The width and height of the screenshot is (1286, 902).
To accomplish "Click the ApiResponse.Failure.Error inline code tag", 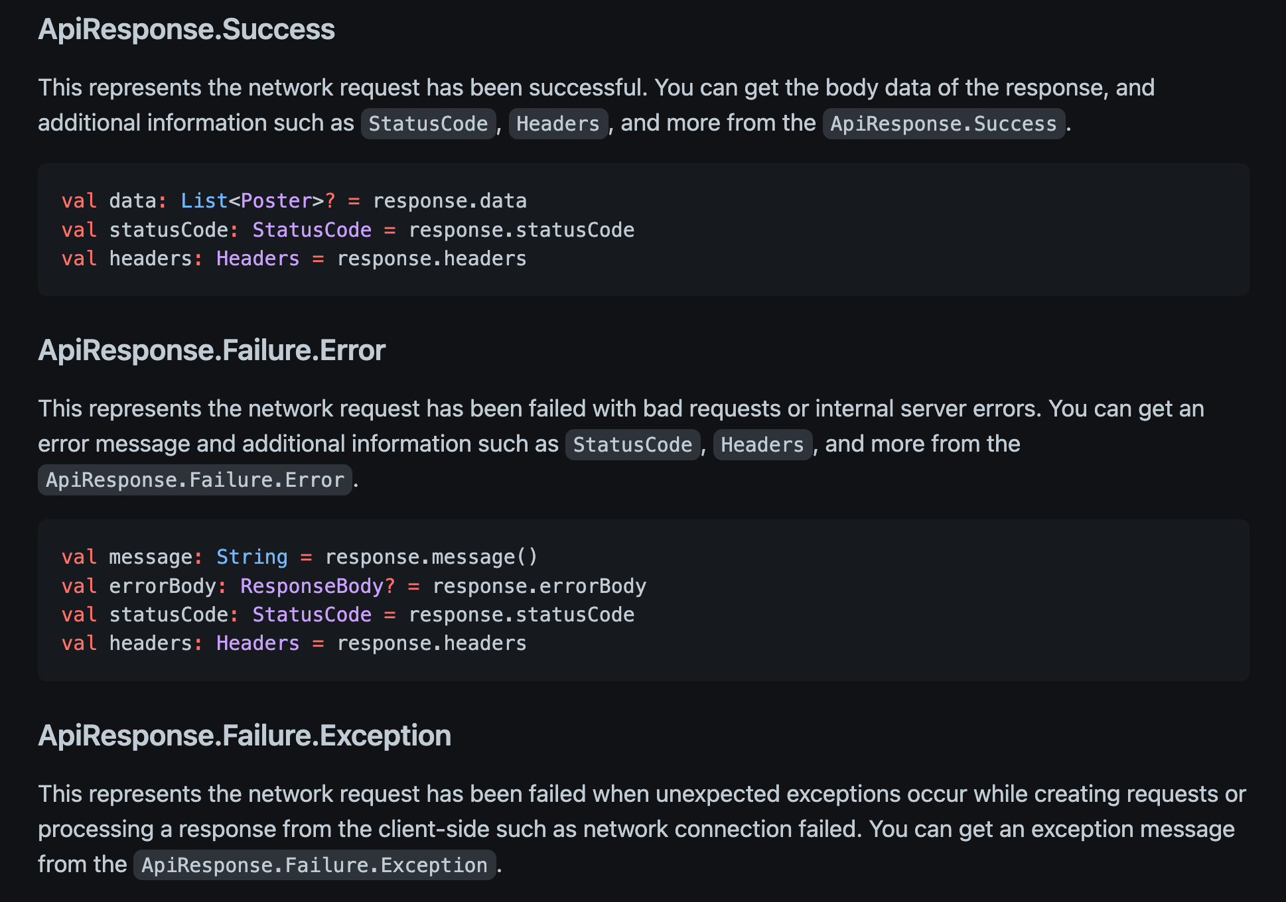I will 195,480.
